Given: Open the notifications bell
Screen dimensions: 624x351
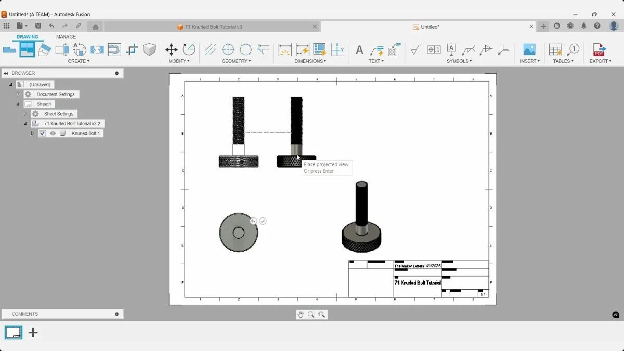Looking at the screenshot, I should point(583,26).
